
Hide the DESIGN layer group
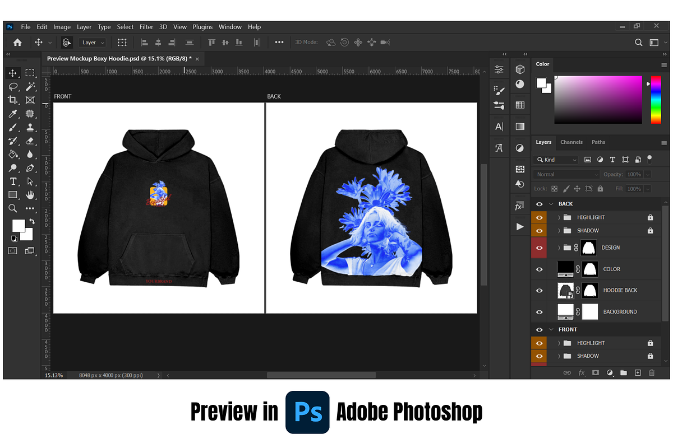click(539, 248)
